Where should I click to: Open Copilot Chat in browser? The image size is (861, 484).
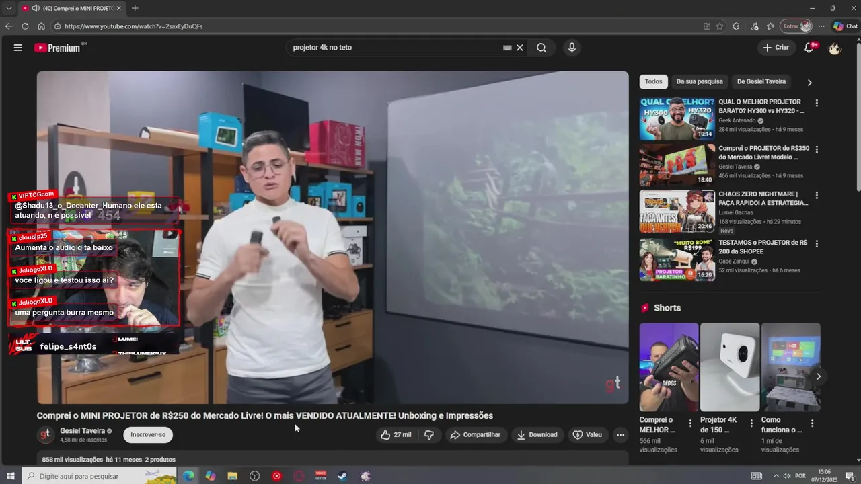point(846,26)
